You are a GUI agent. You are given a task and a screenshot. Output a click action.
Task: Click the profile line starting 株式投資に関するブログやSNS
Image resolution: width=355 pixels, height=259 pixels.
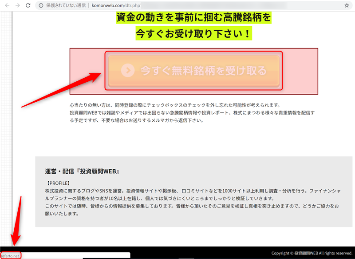(193, 191)
